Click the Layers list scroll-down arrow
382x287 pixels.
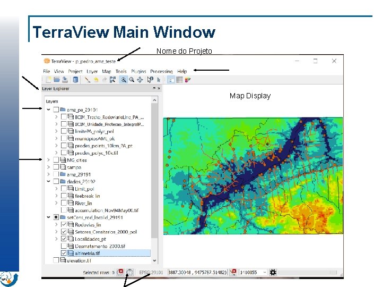pyautogui.click(x=154, y=260)
